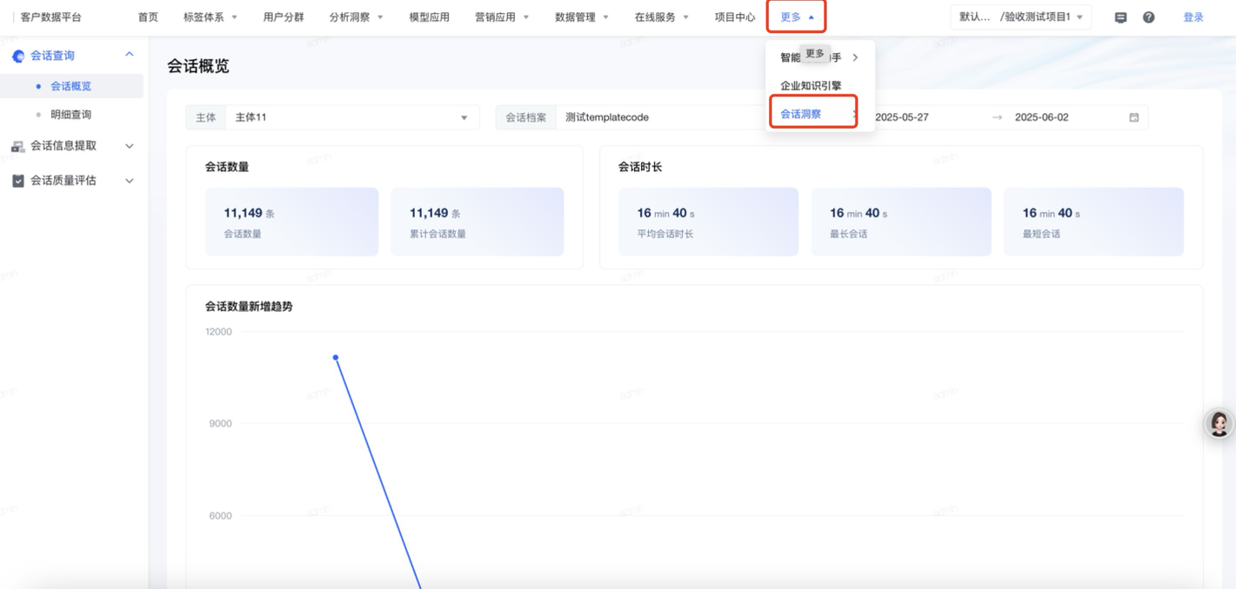Viewport: 1236px width, 589px height.
Task: Click the 6000 y-axis label
Action: [x=221, y=516]
